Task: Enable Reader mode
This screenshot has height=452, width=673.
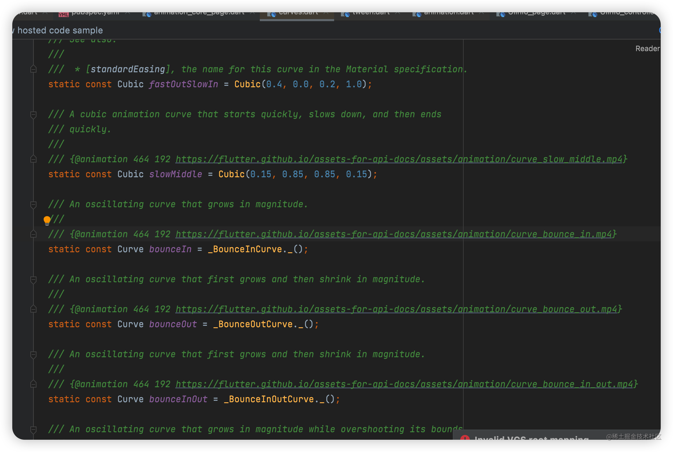Action: (647, 49)
